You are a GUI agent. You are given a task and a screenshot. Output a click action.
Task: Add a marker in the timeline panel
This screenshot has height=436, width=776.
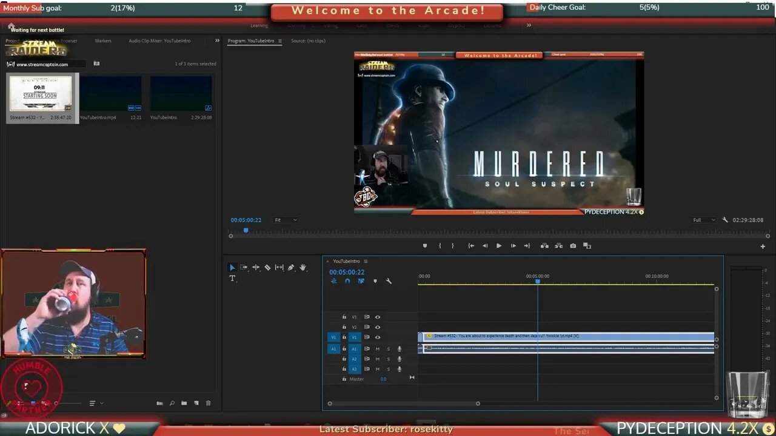click(375, 281)
